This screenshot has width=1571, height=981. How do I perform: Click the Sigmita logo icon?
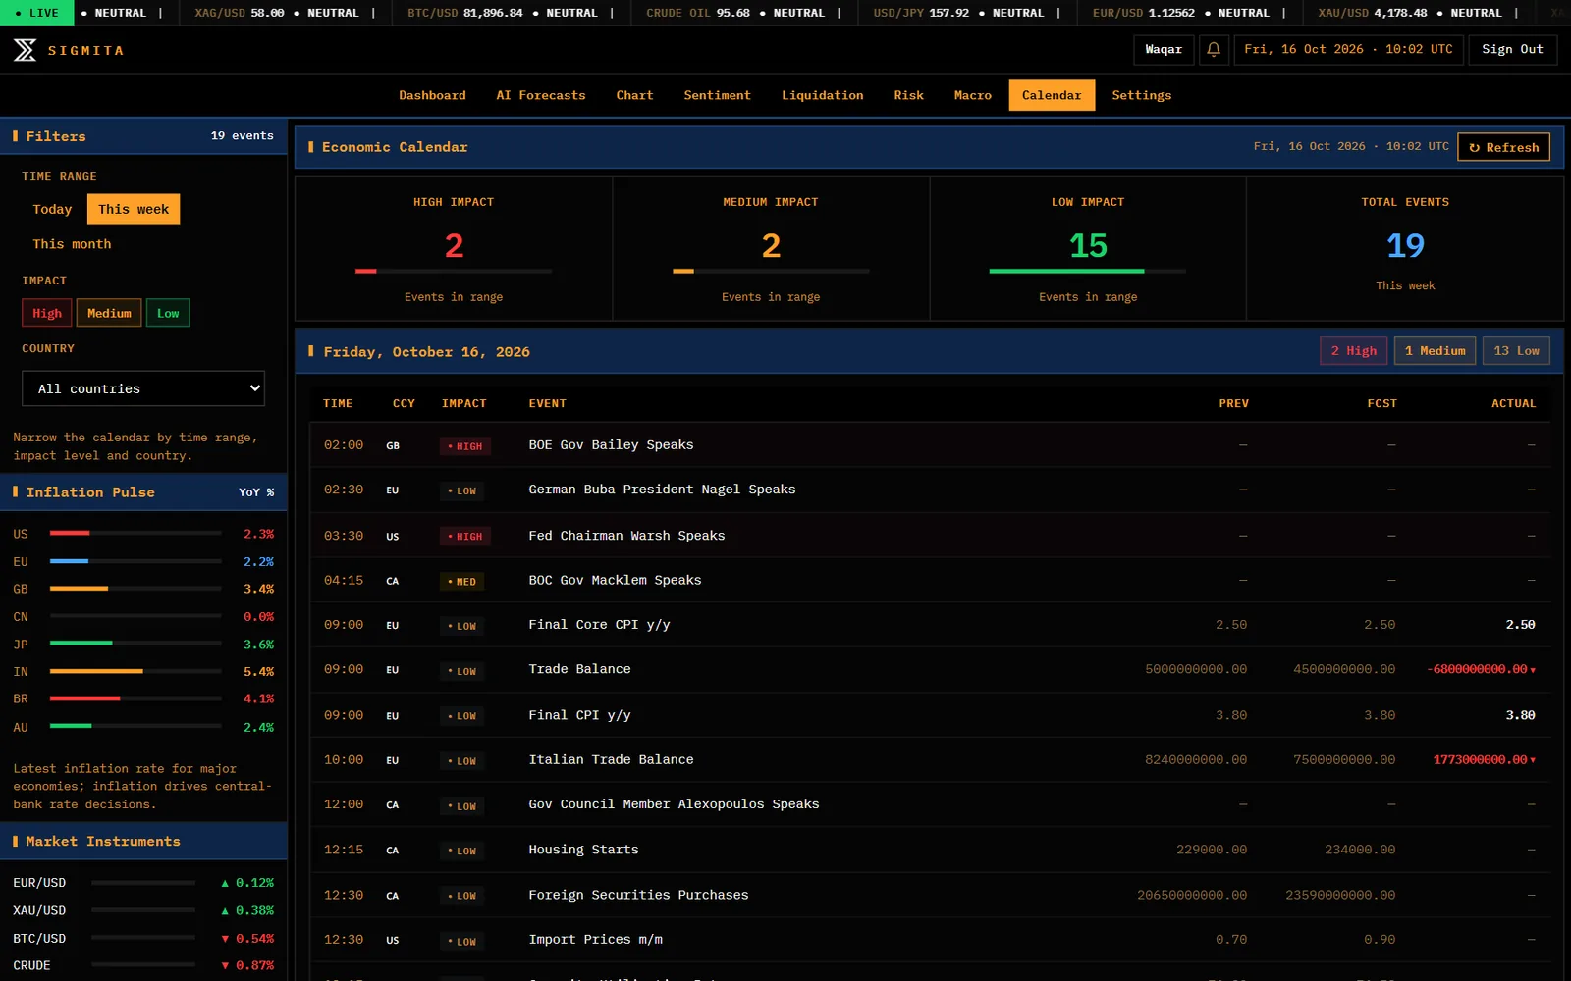(26, 50)
